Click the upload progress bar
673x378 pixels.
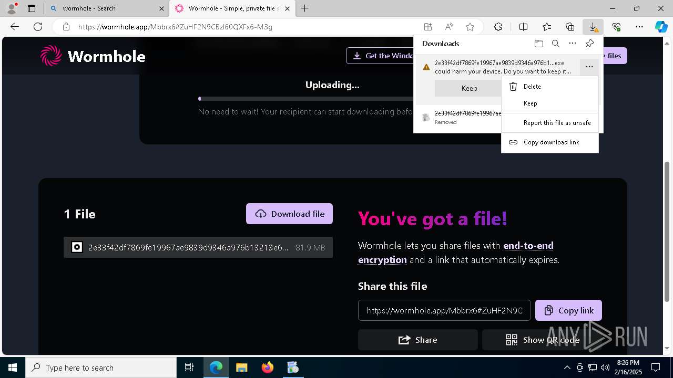(305, 99)
